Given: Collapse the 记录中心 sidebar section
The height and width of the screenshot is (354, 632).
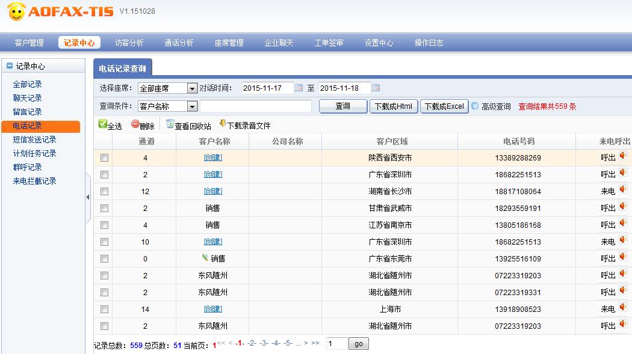Looking at the screenshot, I should click(x=10, y=66).
